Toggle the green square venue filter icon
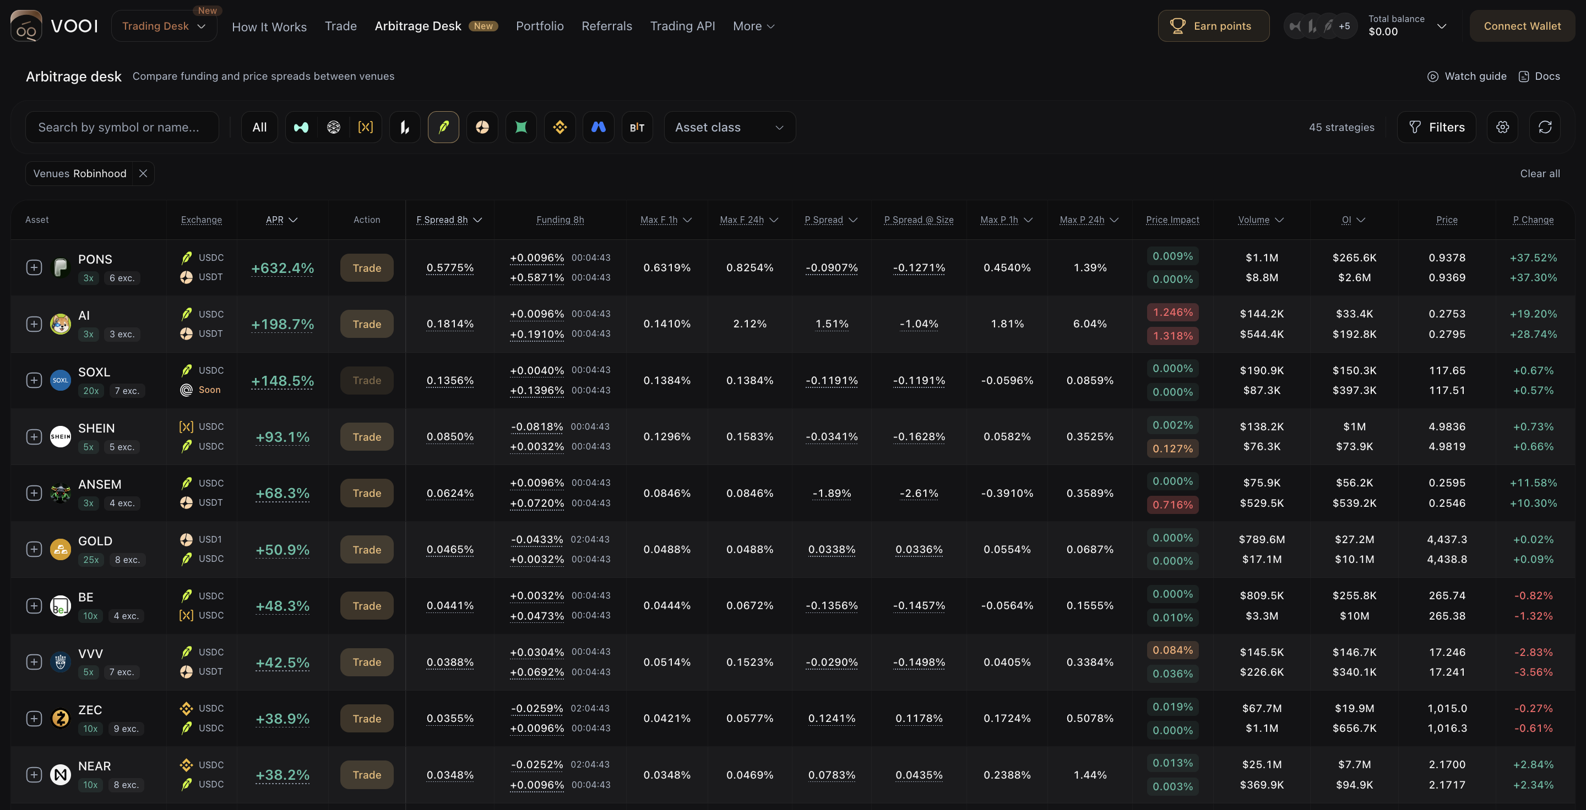Viewport: 1586px width, 810px height. coord(521,127)
